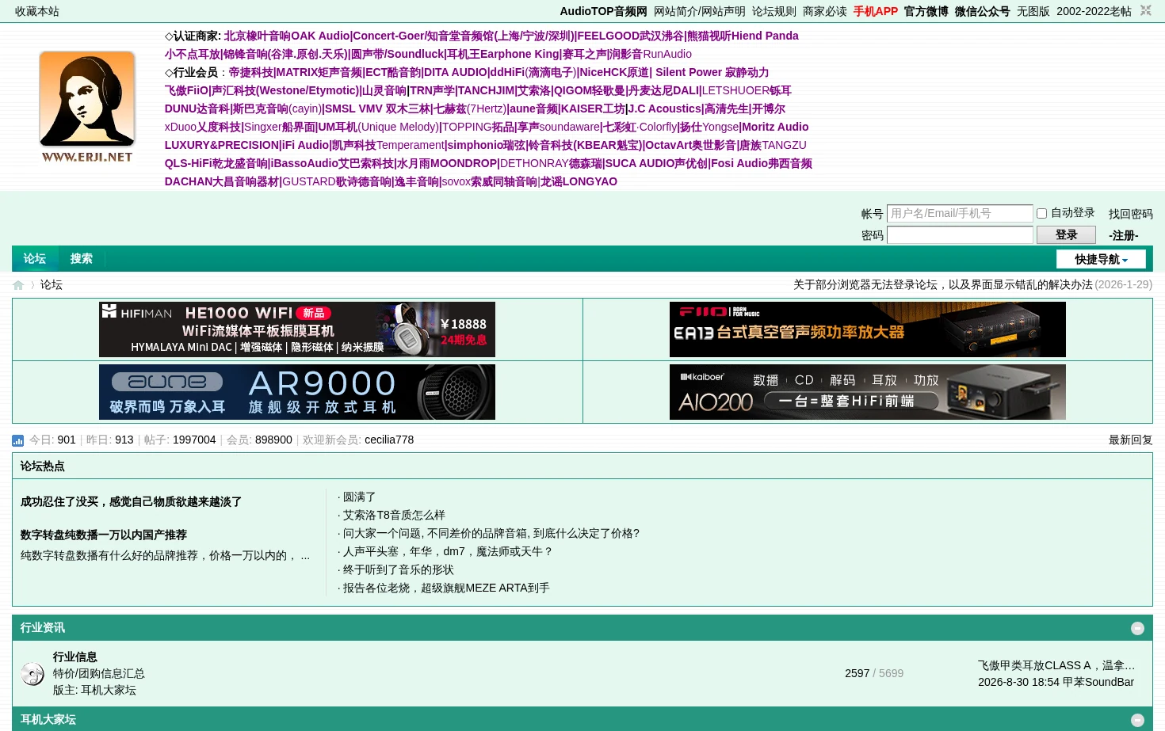The height and width of the screenshot is (731, 1165).
Task: Open member link Moritz Audio
Action: tap(775, 127)
